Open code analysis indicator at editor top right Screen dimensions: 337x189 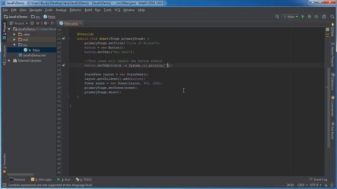point(328,29)
